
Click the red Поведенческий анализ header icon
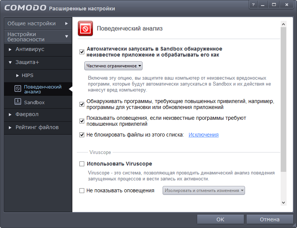coord(85,28)
